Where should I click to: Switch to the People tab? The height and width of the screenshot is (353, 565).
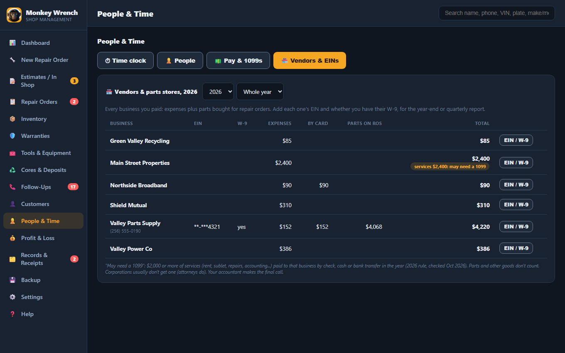click(180, 61)
